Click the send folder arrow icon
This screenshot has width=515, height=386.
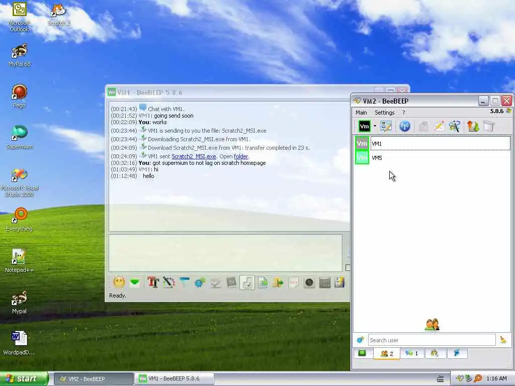coord(278,282)
